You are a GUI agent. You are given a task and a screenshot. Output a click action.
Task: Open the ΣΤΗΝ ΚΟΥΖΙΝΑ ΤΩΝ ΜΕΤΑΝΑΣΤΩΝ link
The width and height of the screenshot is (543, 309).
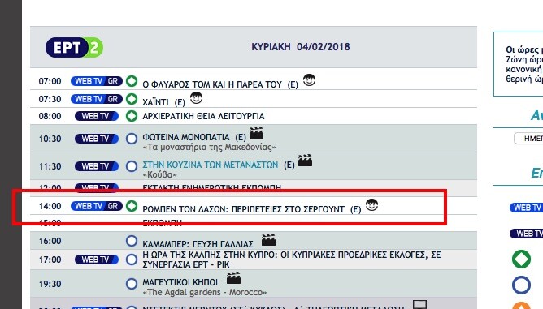coord(211,165)
